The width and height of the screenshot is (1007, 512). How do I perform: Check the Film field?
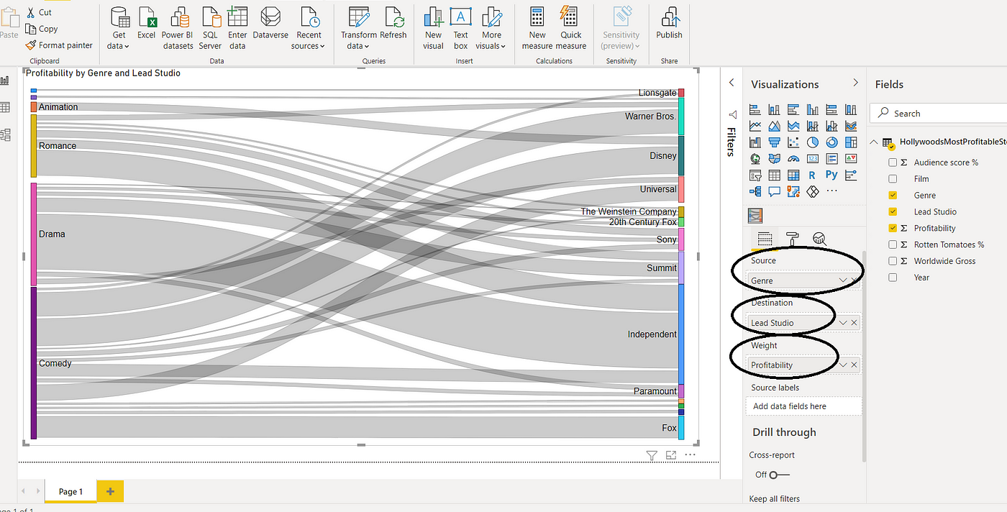point(893,179)
